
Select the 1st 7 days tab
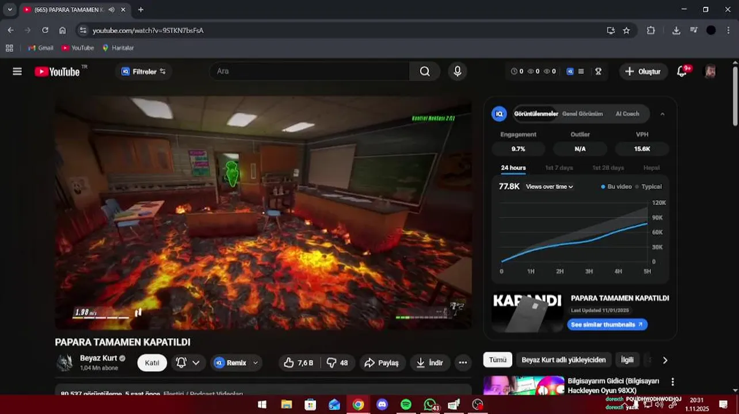(559, 168)
